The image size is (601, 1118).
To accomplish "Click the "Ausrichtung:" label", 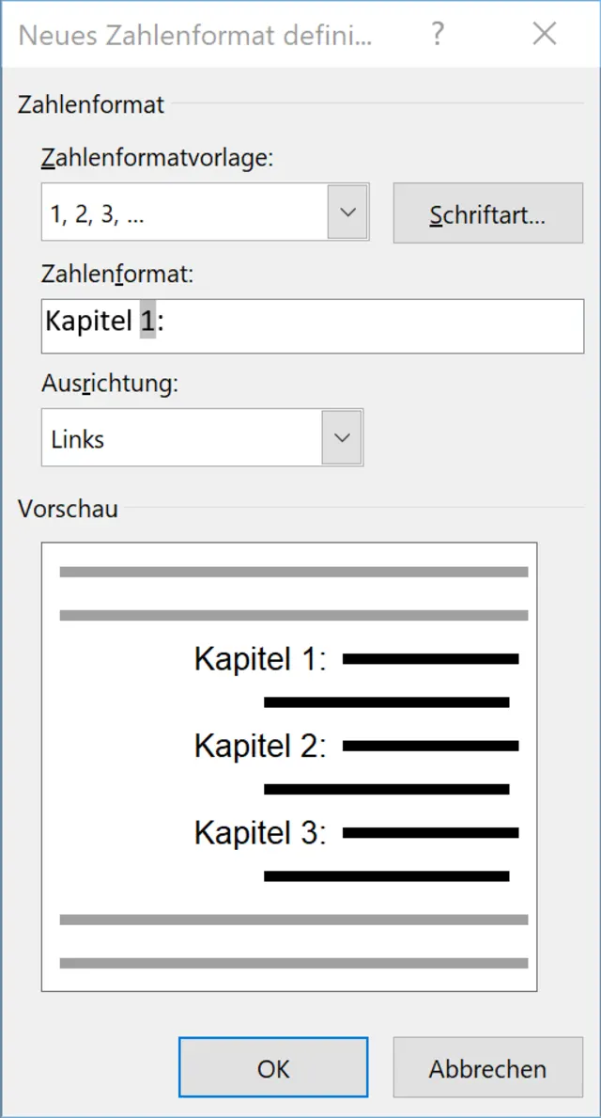I will click(x=110, y=384).
